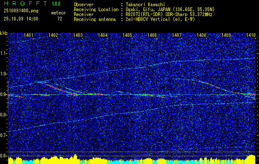Click the 1408 time marker
Image resolution: width=259 pixels, height=164 pixels.
(x=201, y=35)
